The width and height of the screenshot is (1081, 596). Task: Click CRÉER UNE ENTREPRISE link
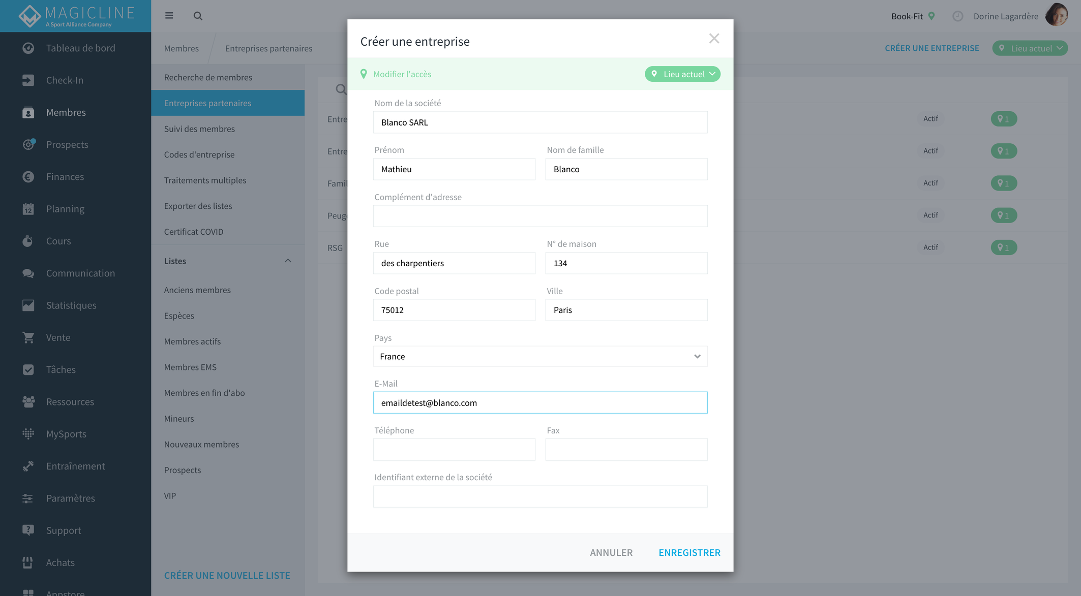pyautogui.click(x=932, y=48)
